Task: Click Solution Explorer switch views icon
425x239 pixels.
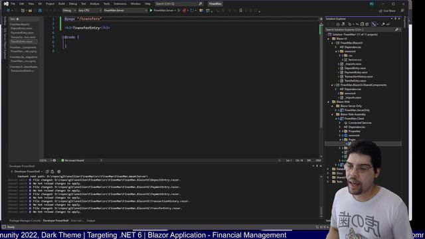Action: point(343,24)
